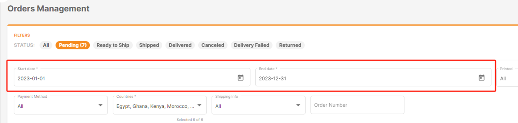The width and height of the screenshot is (518, 123).
Task: Show Canceled orders
Action: coord(213,45)
